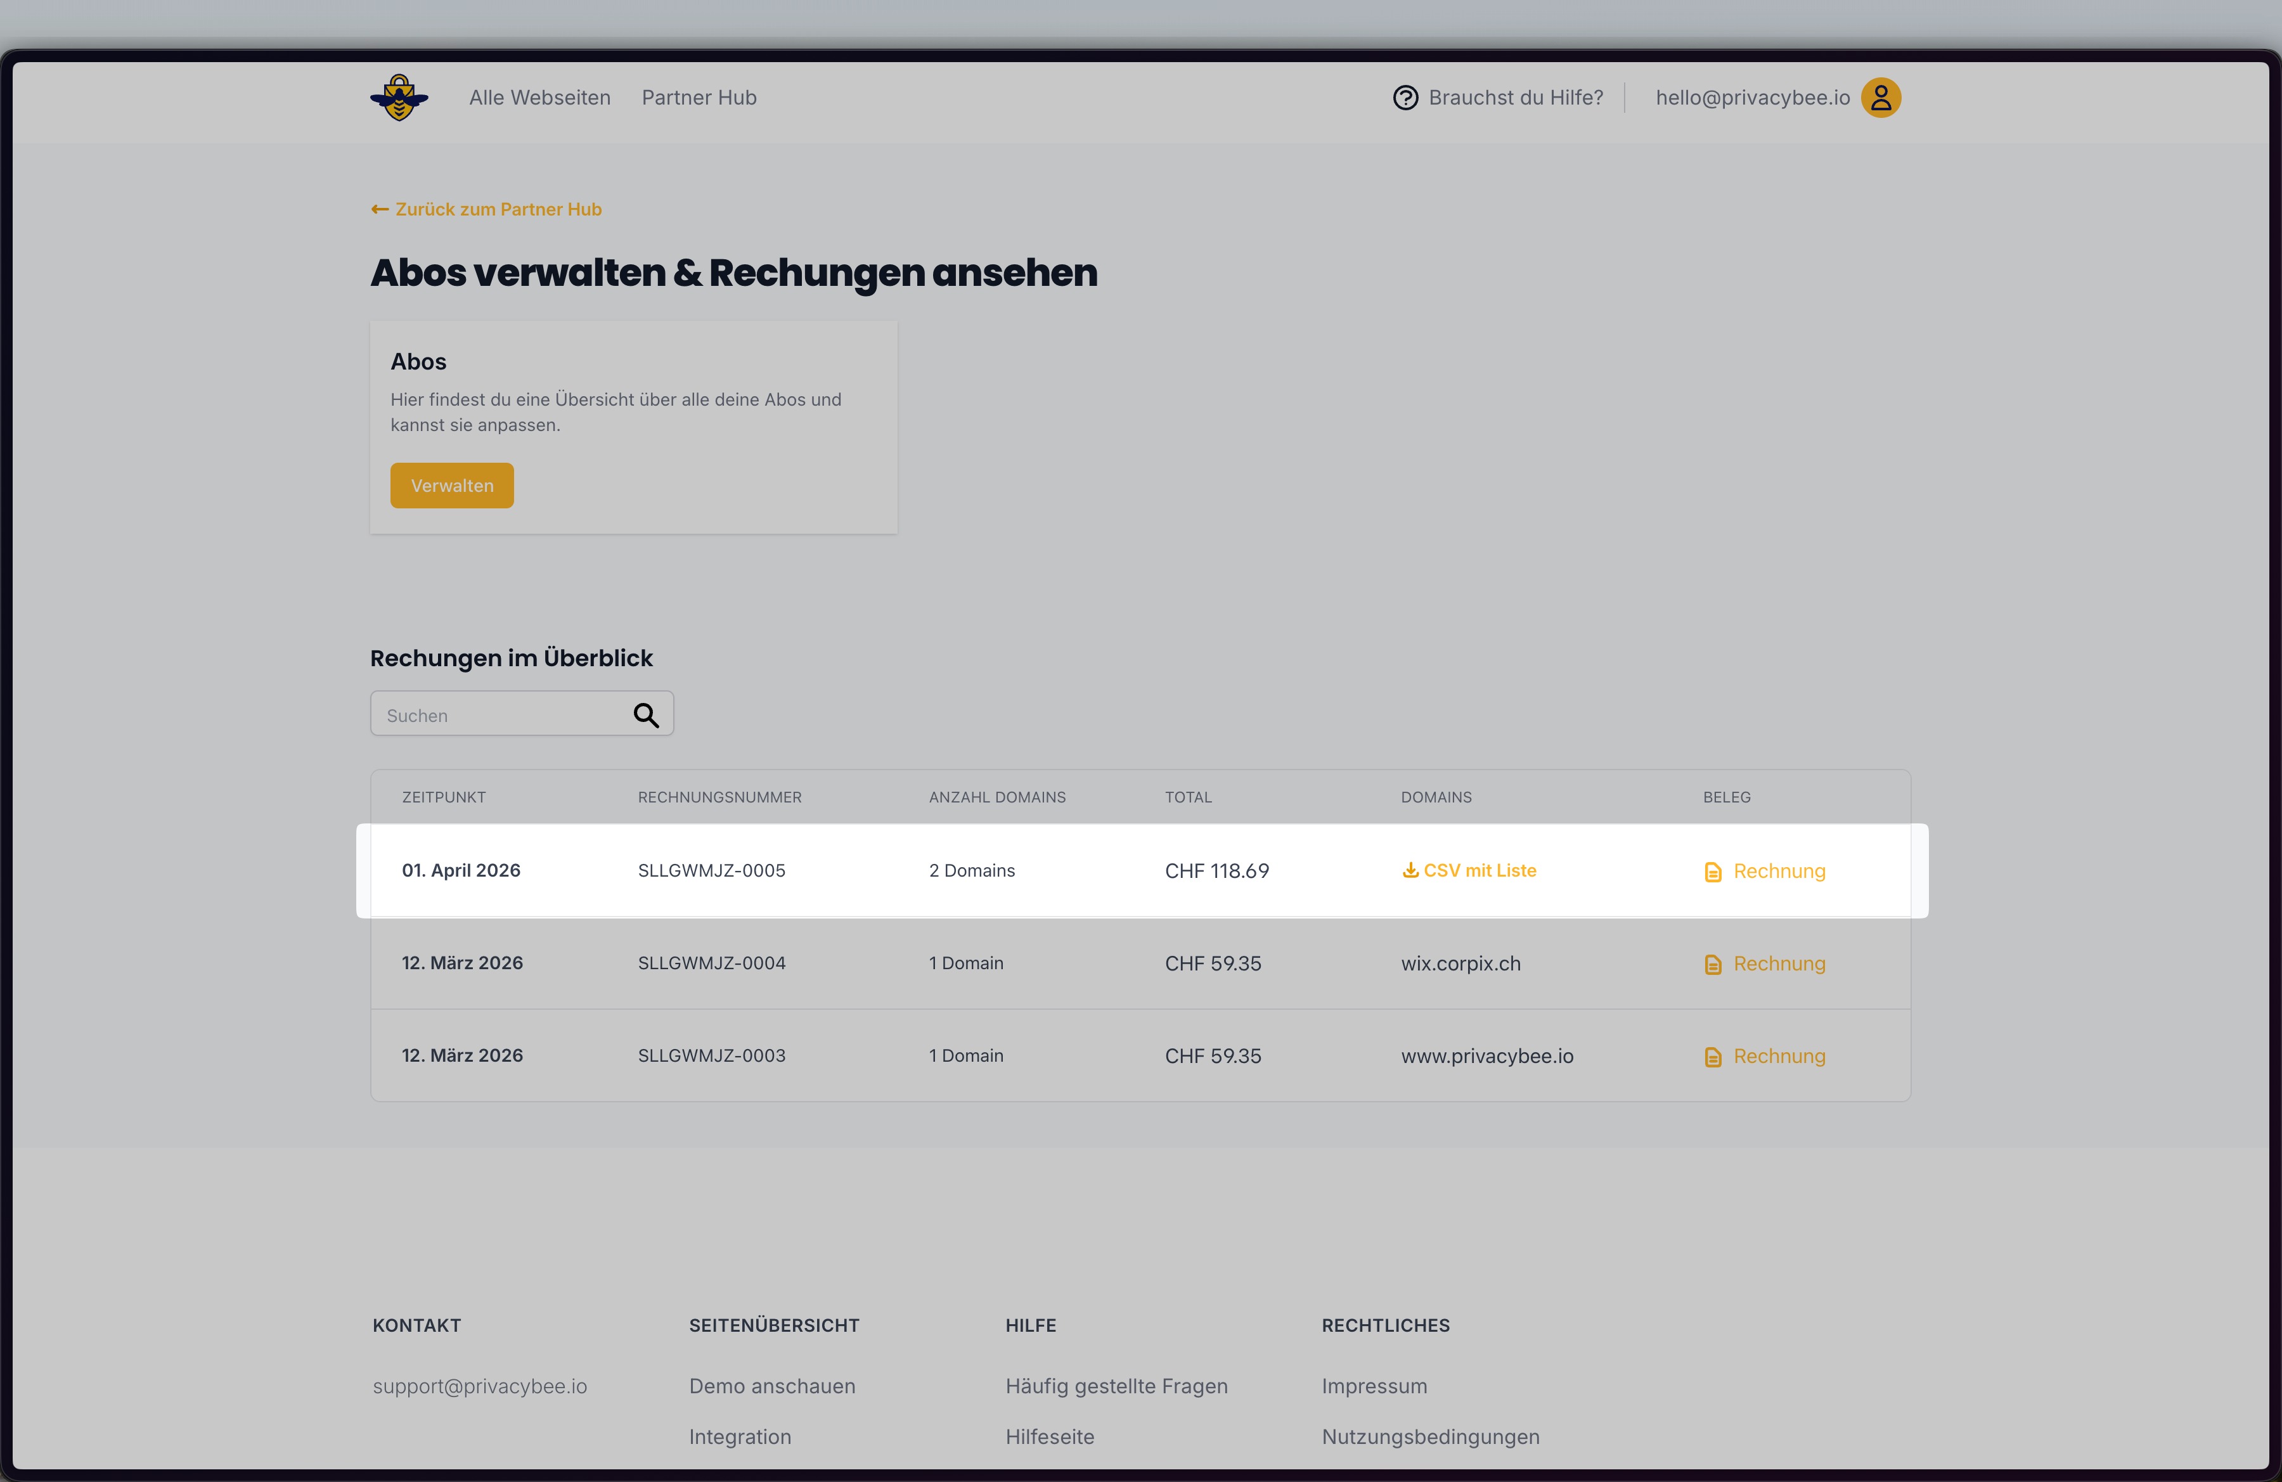Viewport: 2282px width, 1482px height.
Task: Click support@privacybee.io footer email
Action: point(479,1386)
